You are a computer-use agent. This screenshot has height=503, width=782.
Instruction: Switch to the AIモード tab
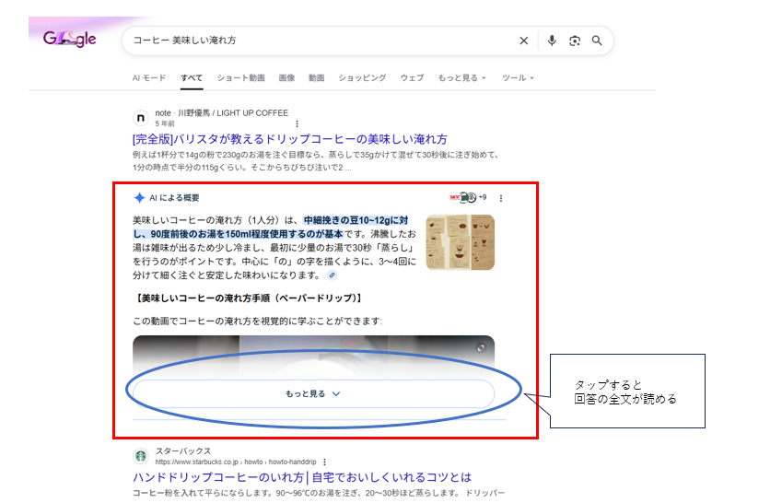tap(149, 78)
